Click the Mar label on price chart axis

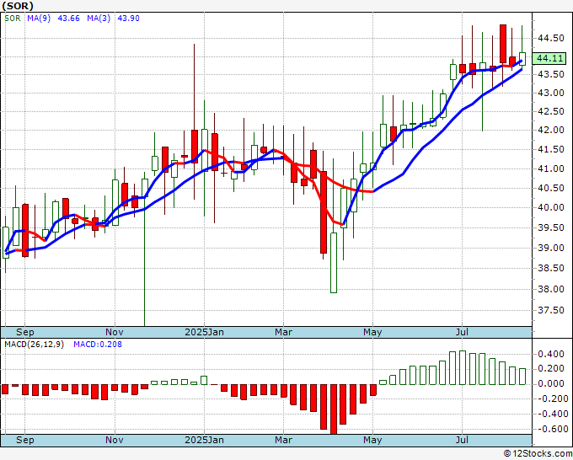coord(284,332)
